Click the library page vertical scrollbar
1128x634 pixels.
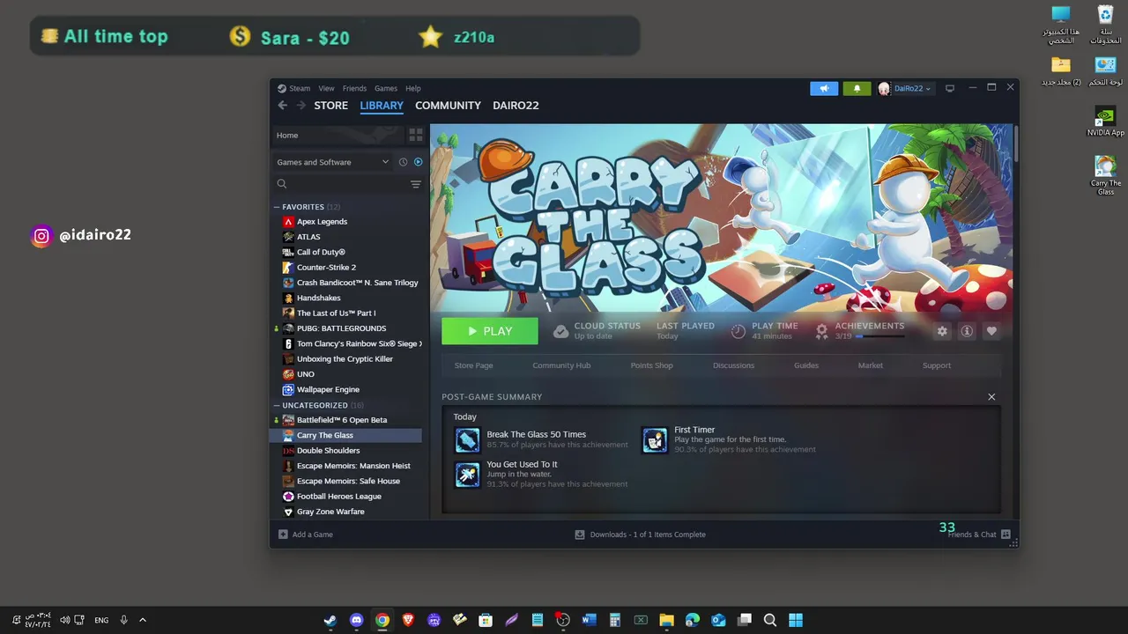[1015, 144]
